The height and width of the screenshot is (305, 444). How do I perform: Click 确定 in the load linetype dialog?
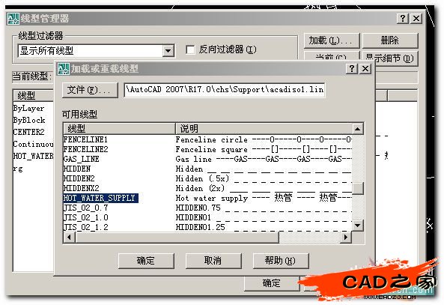(x=146, y=261)
